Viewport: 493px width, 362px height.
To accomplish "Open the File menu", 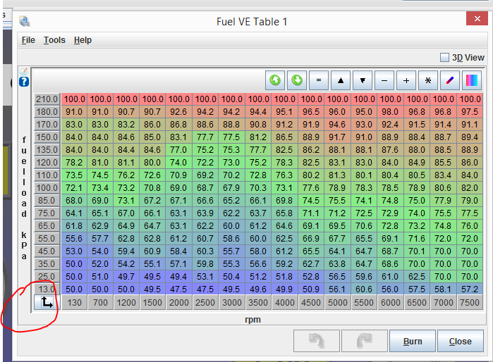I will (x=28, y=40).
